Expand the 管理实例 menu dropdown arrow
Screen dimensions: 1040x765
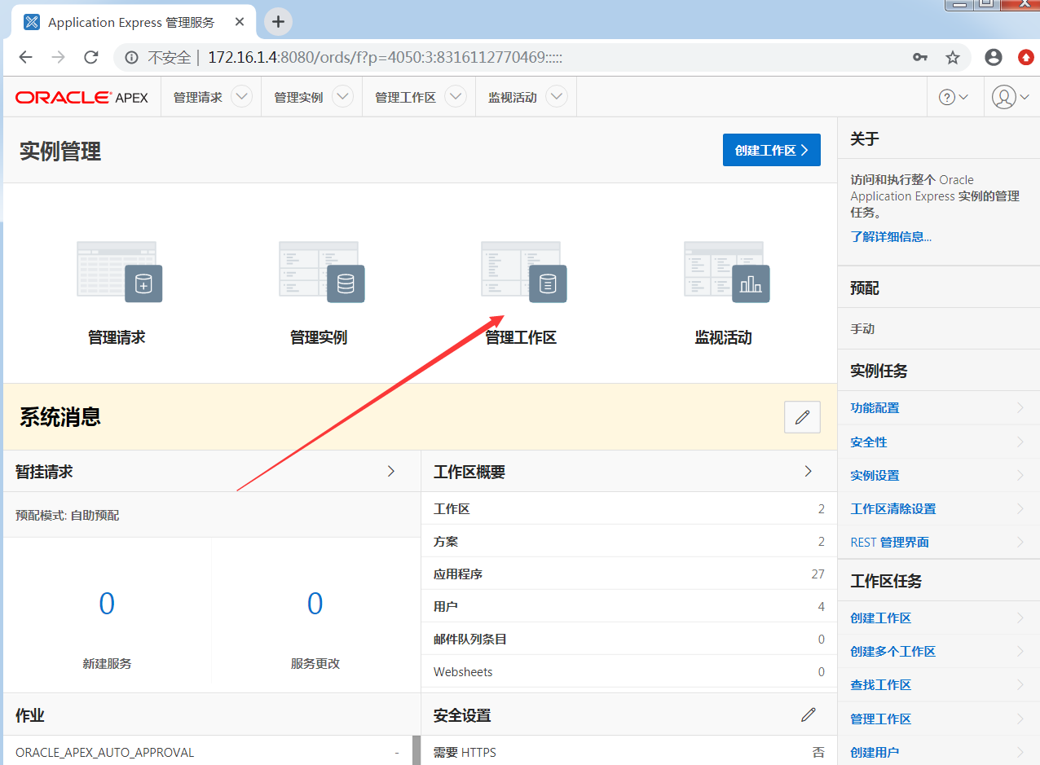tap(342, 97)
